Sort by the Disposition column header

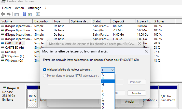(x=42, y=21)
